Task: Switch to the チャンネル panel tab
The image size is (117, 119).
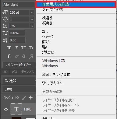Action: [x=28, y=72]
